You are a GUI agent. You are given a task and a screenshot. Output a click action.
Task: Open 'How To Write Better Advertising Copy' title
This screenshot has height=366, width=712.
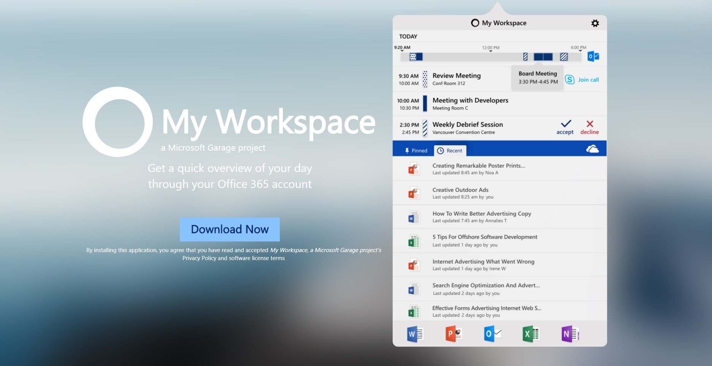click(482, 214)
